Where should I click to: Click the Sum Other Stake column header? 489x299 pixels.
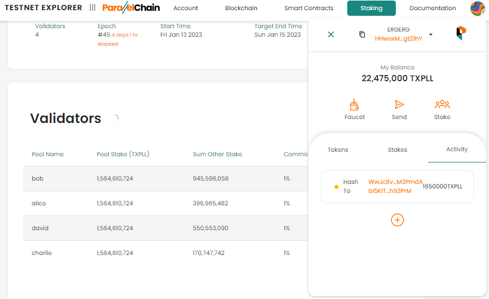pos(217,154)
